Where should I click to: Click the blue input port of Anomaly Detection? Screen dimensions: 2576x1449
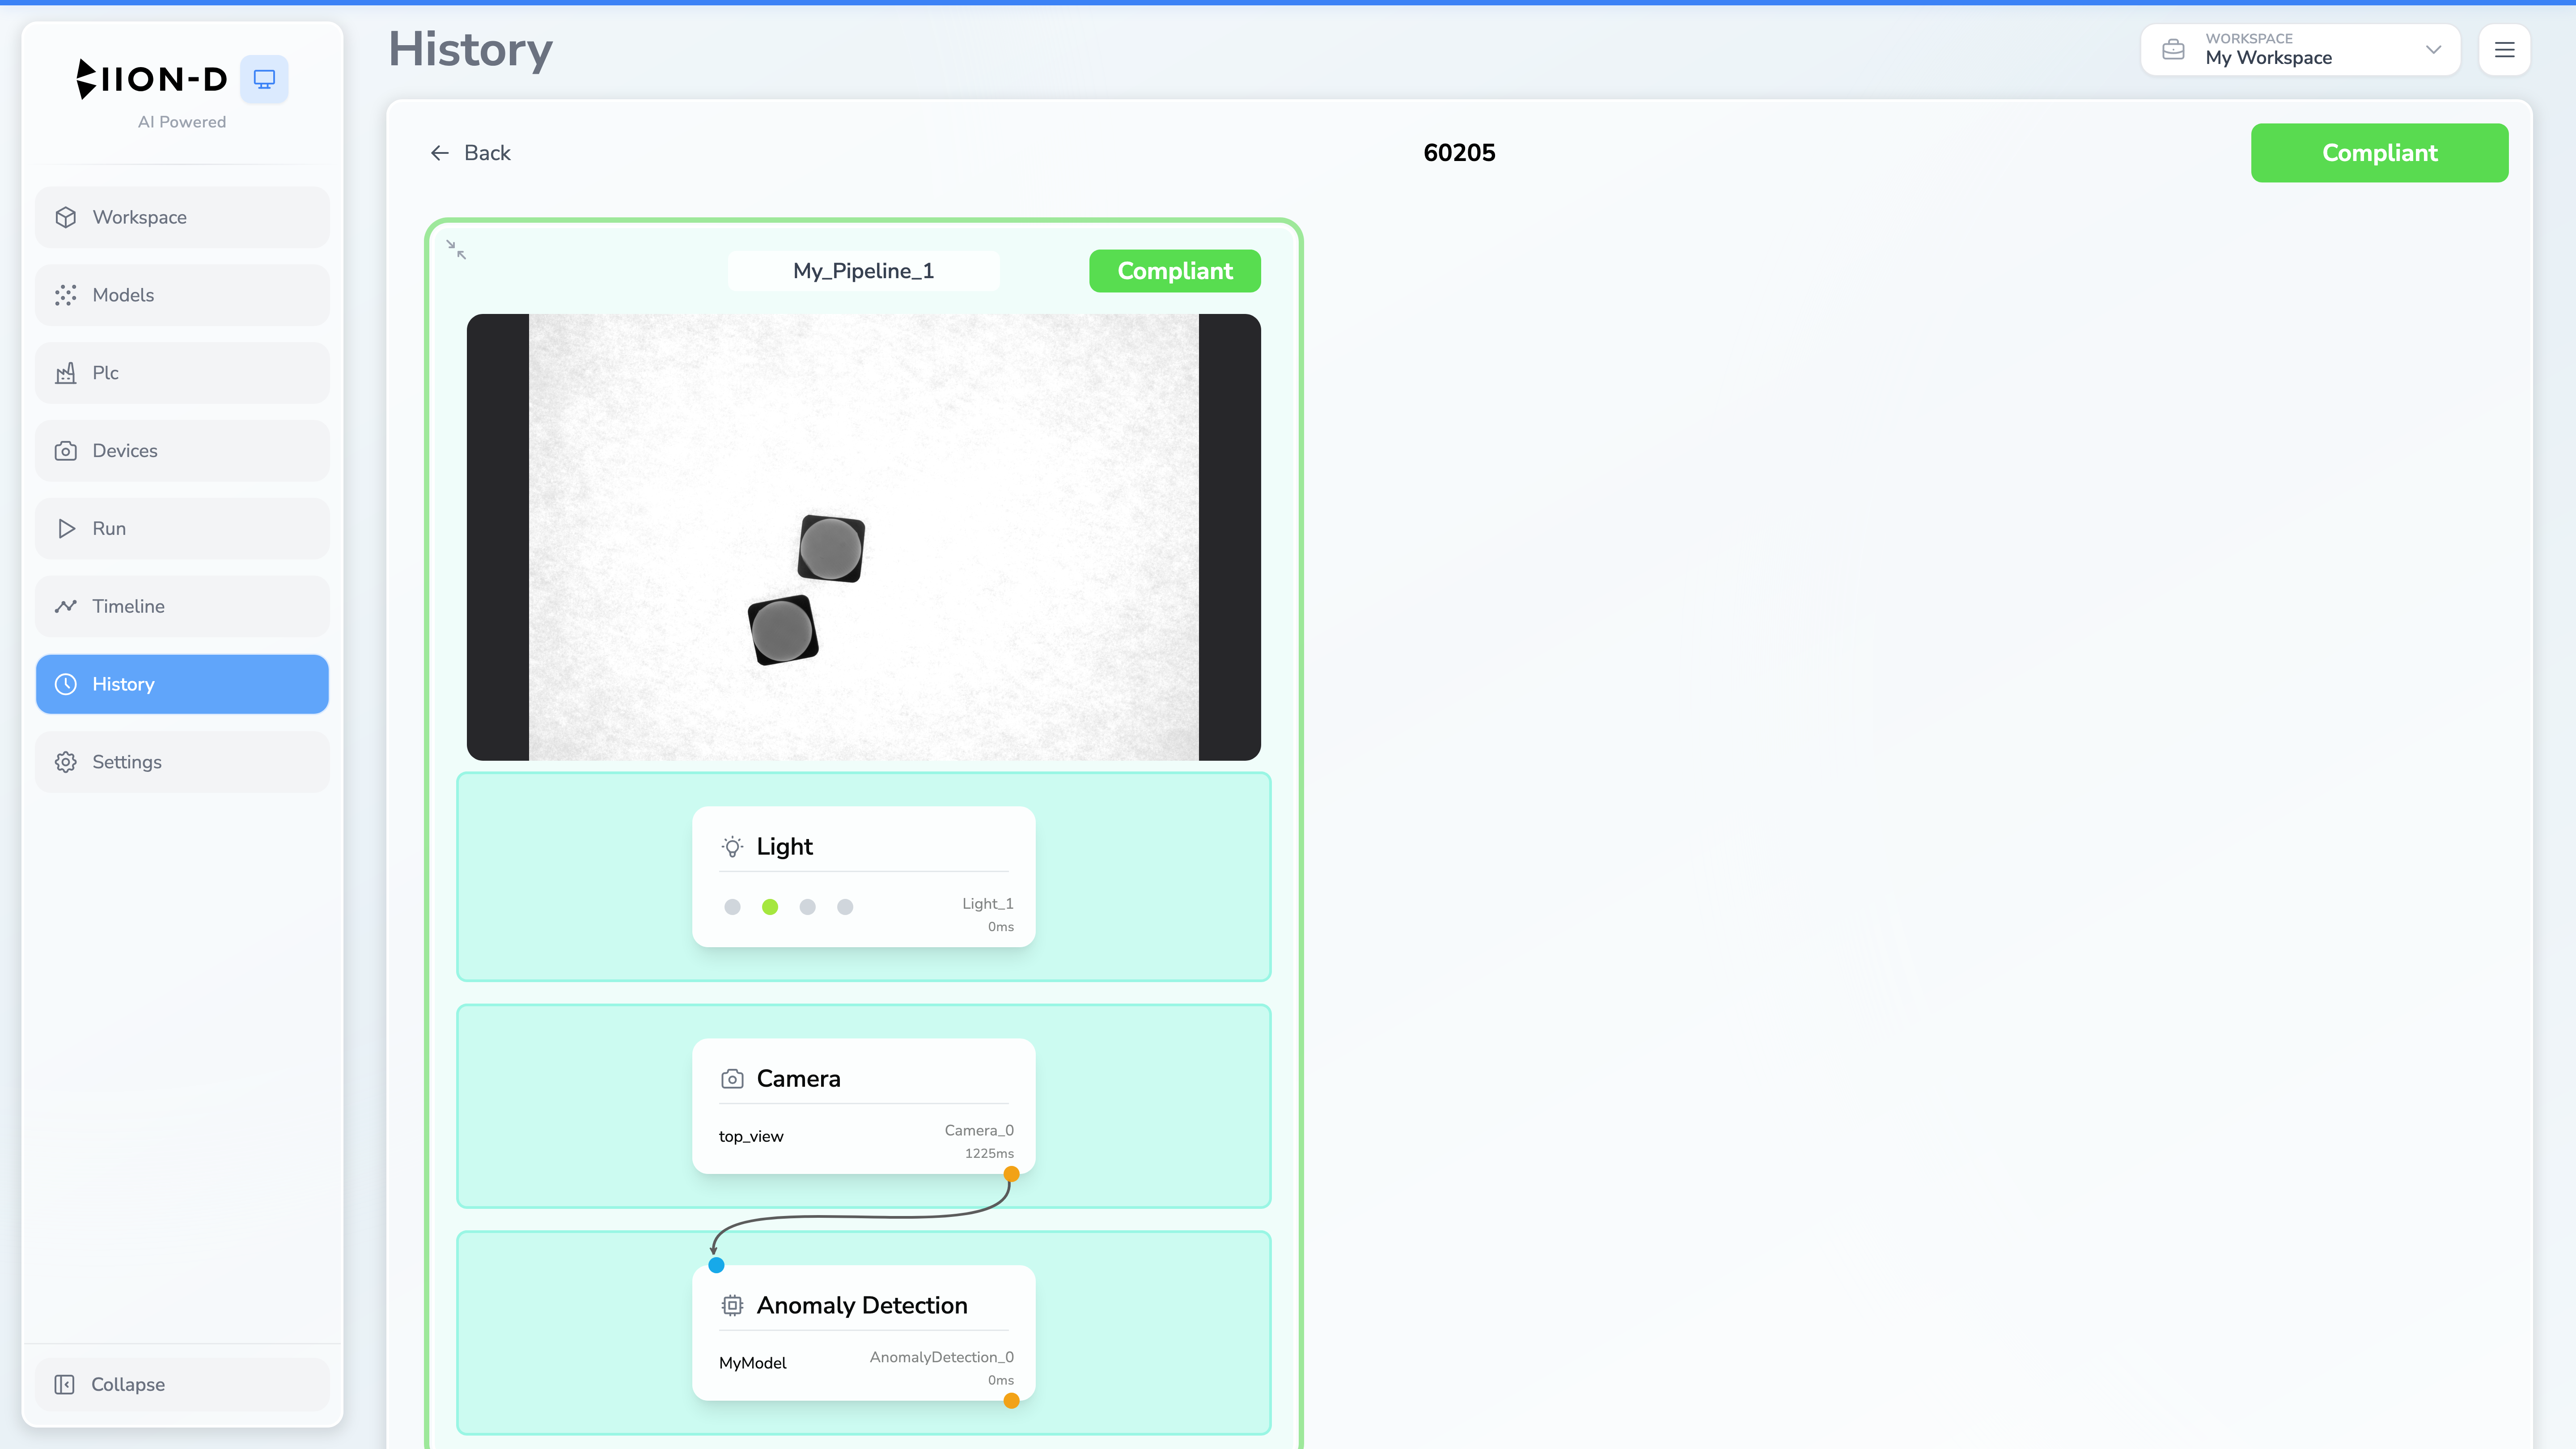(716, 1265)
